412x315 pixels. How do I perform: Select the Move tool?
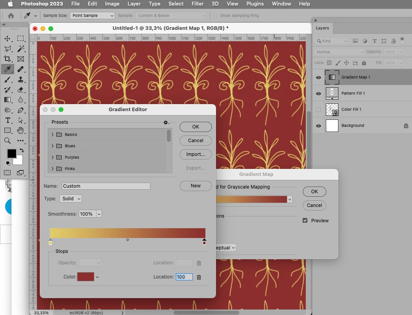(7, 38)
